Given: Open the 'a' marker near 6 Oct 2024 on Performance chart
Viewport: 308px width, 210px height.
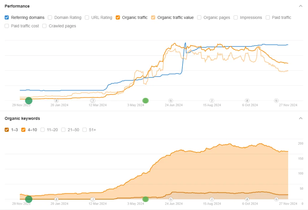Looking at the screenshot, I should tap(247, 100).
